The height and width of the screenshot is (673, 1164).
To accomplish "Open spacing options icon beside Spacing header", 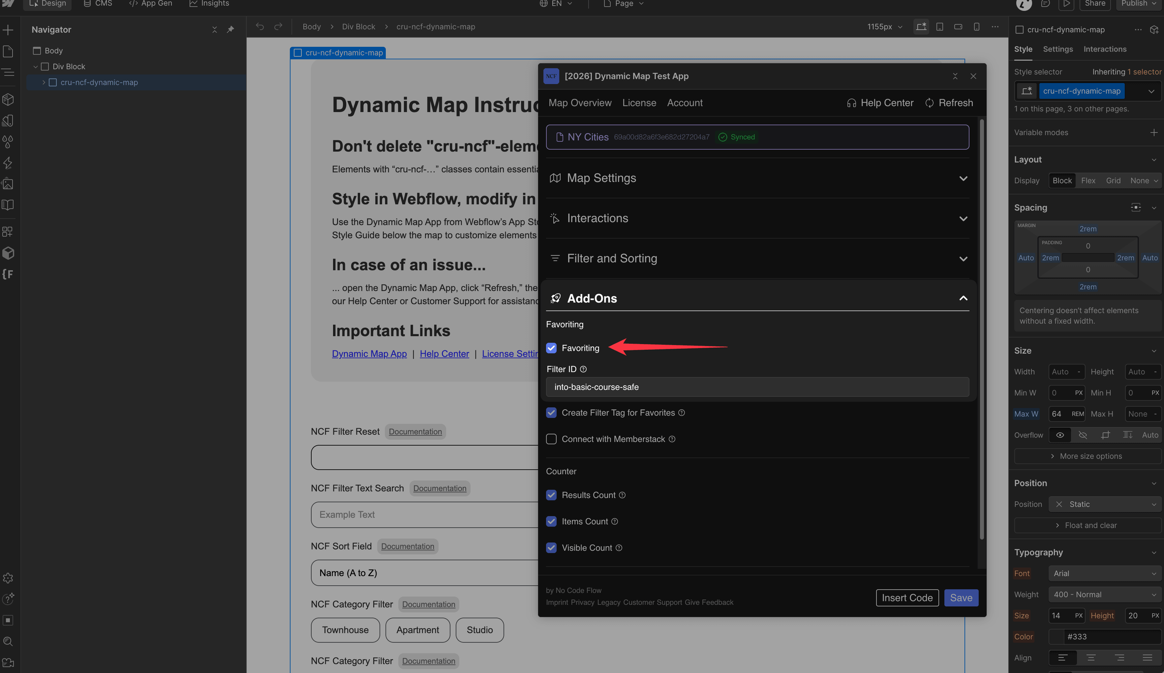I will click(x=1136, y=208).
